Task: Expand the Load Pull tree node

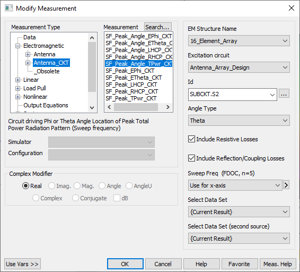Action: [17, 88]
